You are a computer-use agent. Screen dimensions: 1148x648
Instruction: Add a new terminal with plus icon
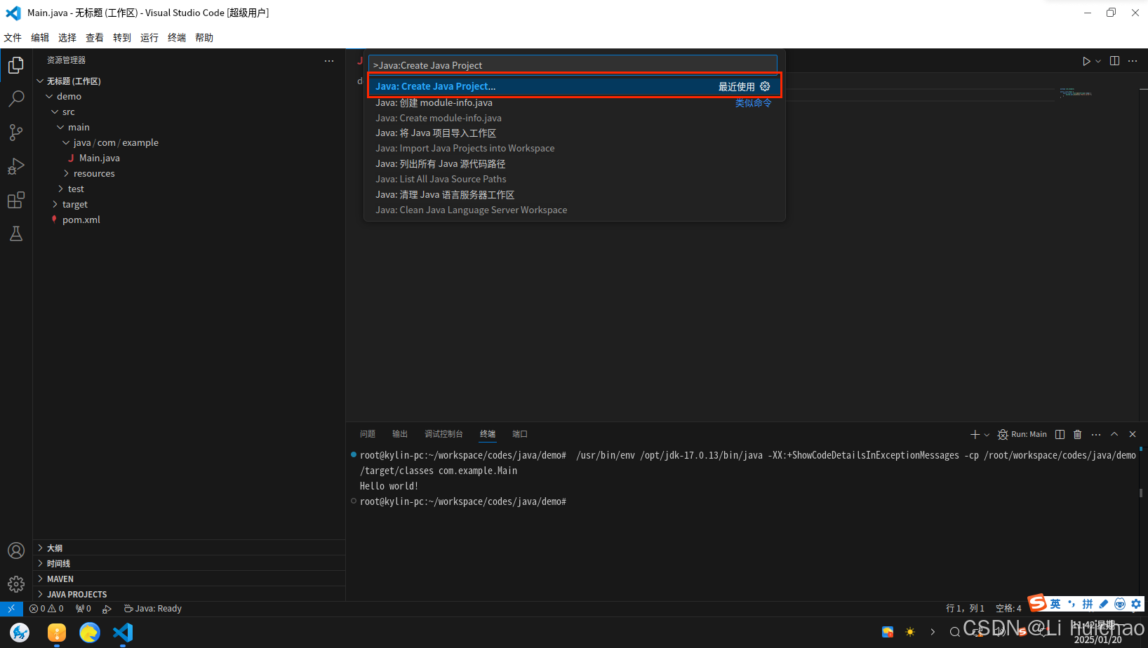975,435
